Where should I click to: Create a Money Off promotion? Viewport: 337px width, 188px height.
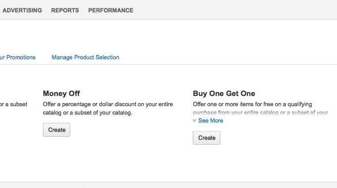tap(57, 130)
